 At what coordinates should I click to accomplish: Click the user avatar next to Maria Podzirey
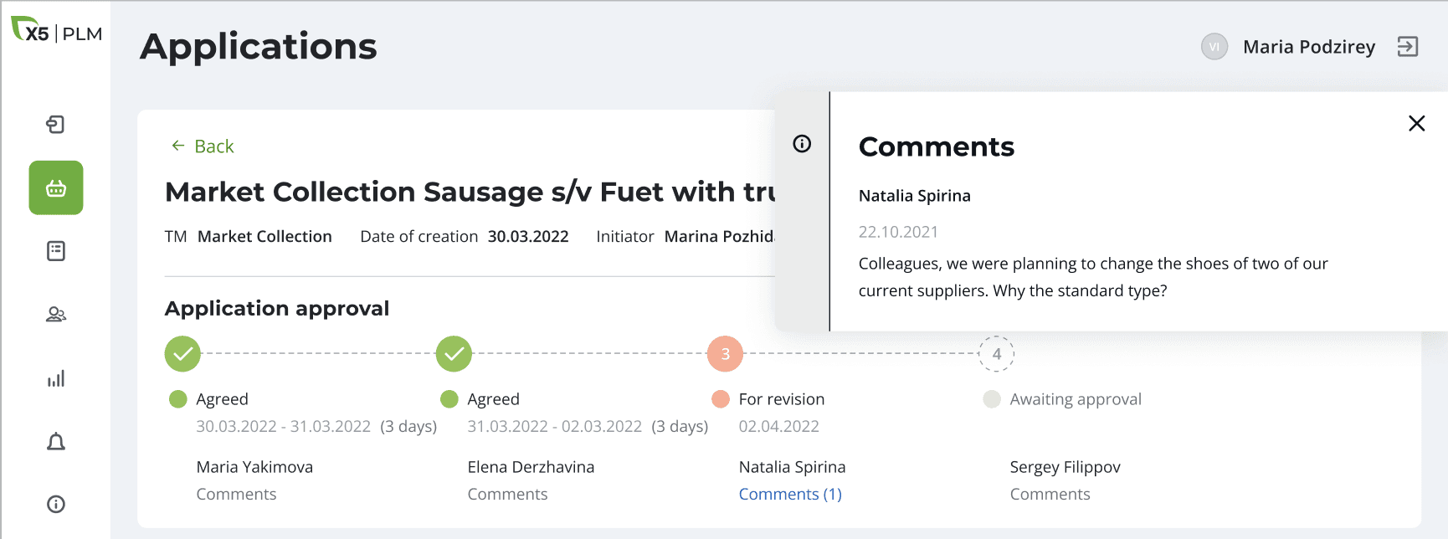[x=1214, y=47]
